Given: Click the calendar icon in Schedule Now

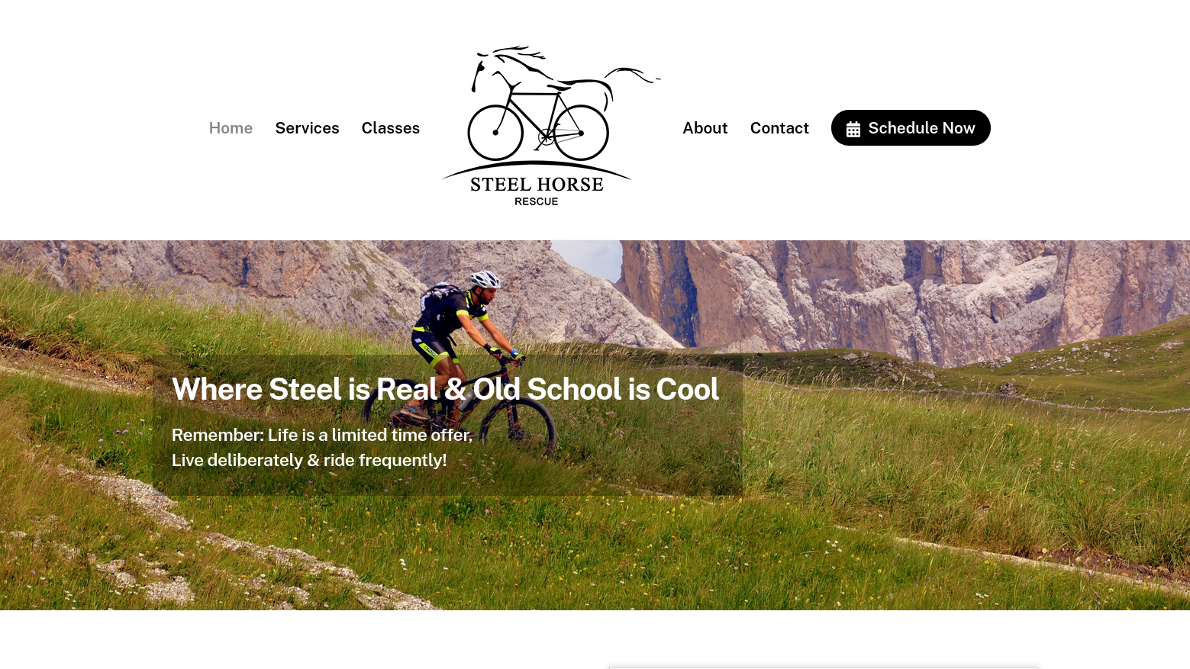Looking at the screenshot, I should click(853, 129).
